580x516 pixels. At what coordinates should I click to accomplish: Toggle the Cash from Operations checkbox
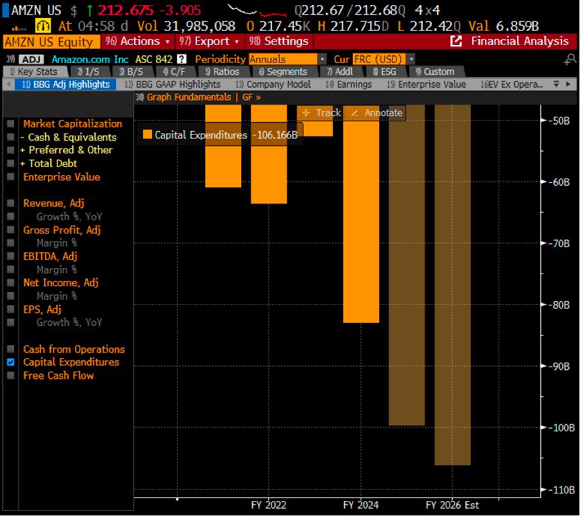[11, 349]
